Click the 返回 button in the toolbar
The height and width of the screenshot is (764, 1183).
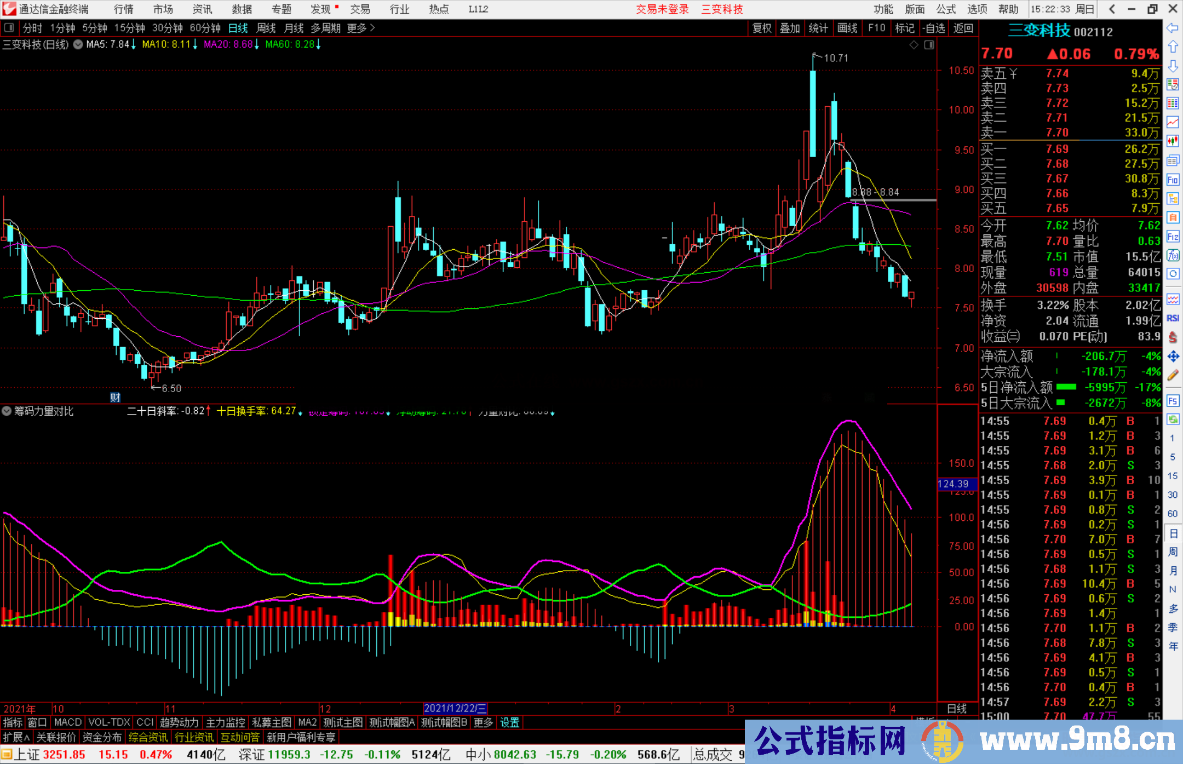(x=963, y=28)
